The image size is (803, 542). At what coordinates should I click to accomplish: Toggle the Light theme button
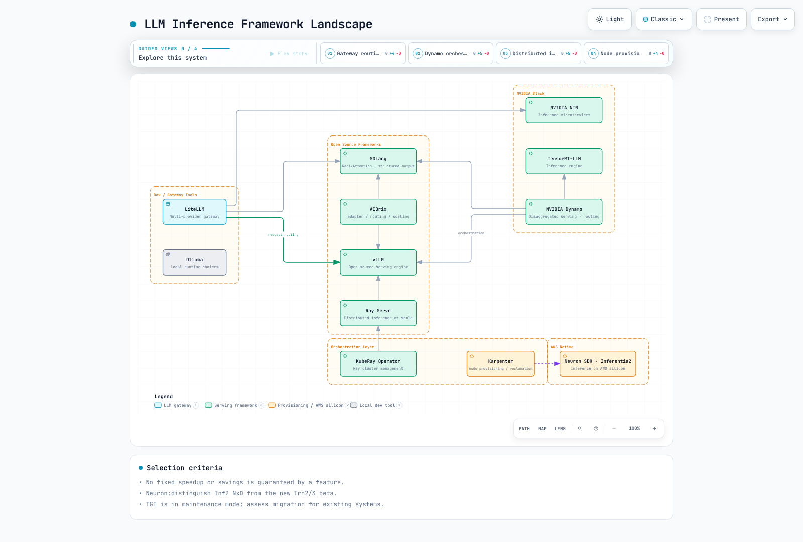point(610,19)
